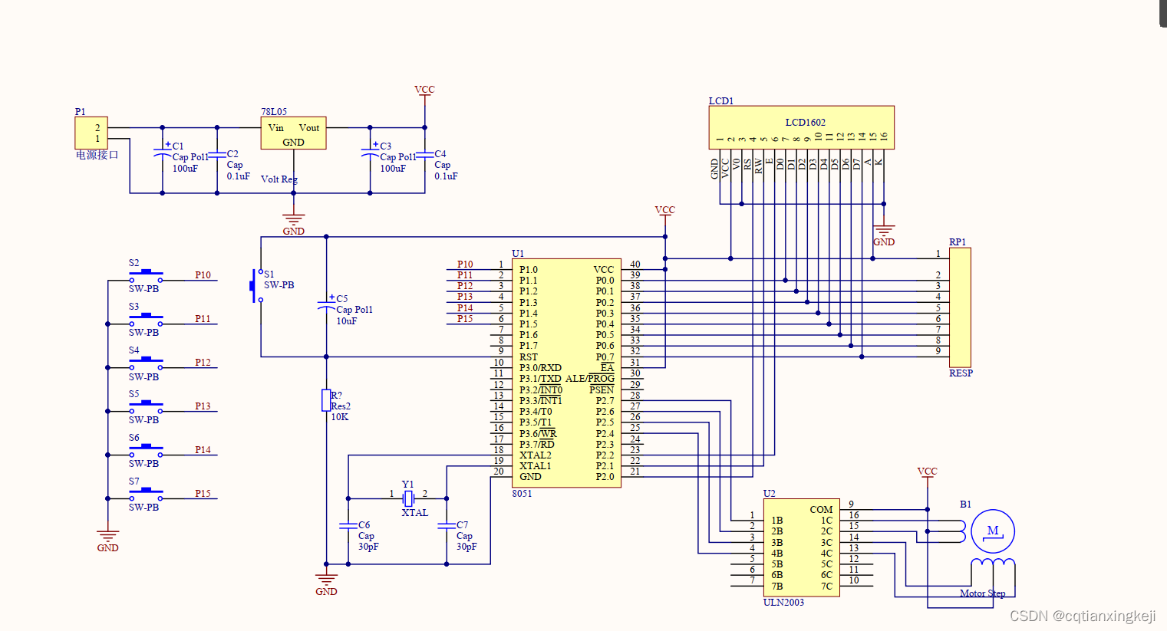The height and width of the screenshot is (631, 1167).
Task: Select push-button switch S5
Action: (x=146, y=408)
